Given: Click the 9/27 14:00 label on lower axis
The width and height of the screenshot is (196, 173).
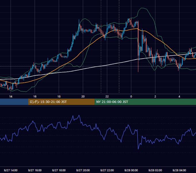Looking at the screenshot, I should (11, 170).
